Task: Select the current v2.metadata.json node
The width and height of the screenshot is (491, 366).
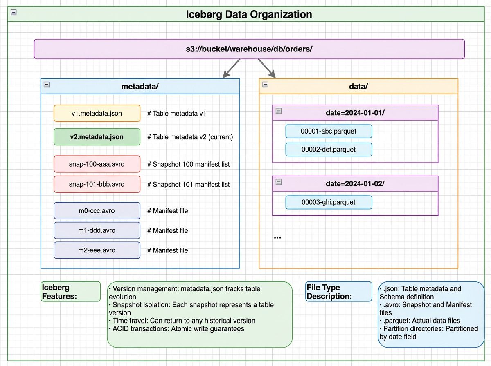Action: click(x=97, y=137)
